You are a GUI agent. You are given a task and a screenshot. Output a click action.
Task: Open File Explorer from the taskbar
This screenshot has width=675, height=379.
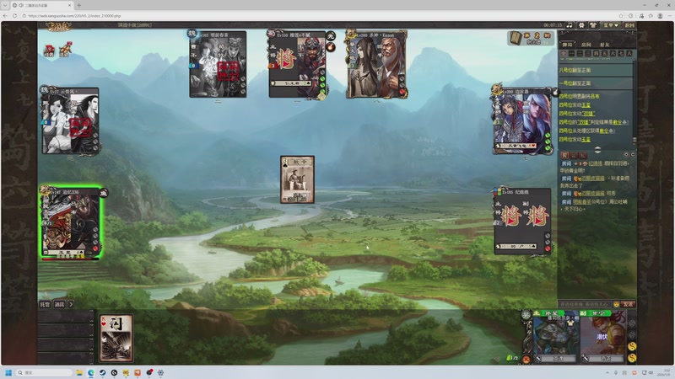(79, 372)
